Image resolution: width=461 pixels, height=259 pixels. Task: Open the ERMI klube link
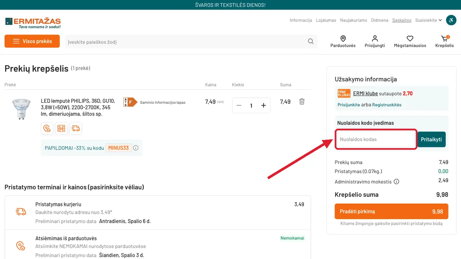click(365, 93)
